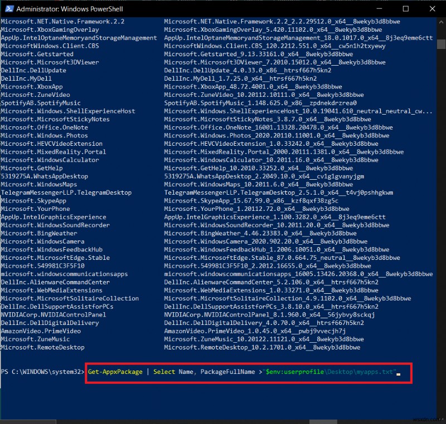Viewport: 446px width, 424px height.
Task: Click 'Microsoft.BingWeather' name entry
Action: click(38, 233)
